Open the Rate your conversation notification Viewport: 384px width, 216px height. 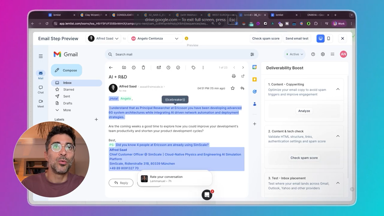pos(175,179)
